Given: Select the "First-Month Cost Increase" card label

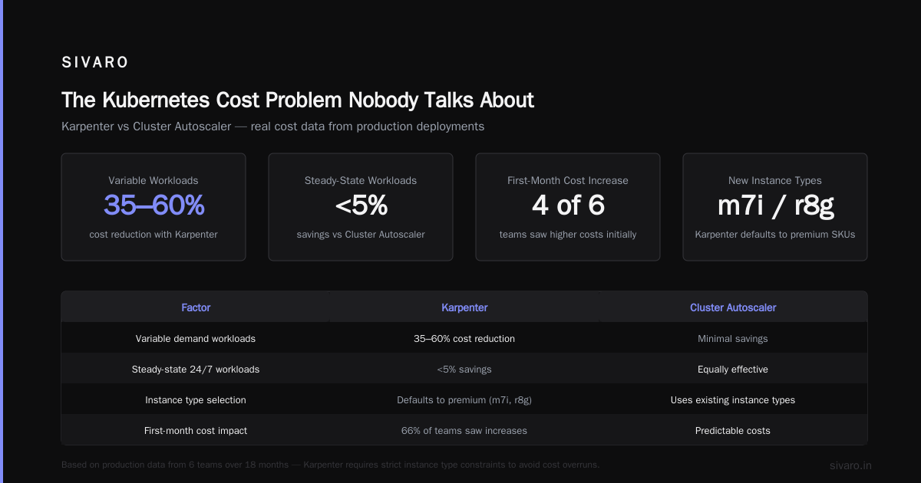Looking at the screenshot, I should coord(568,181).
